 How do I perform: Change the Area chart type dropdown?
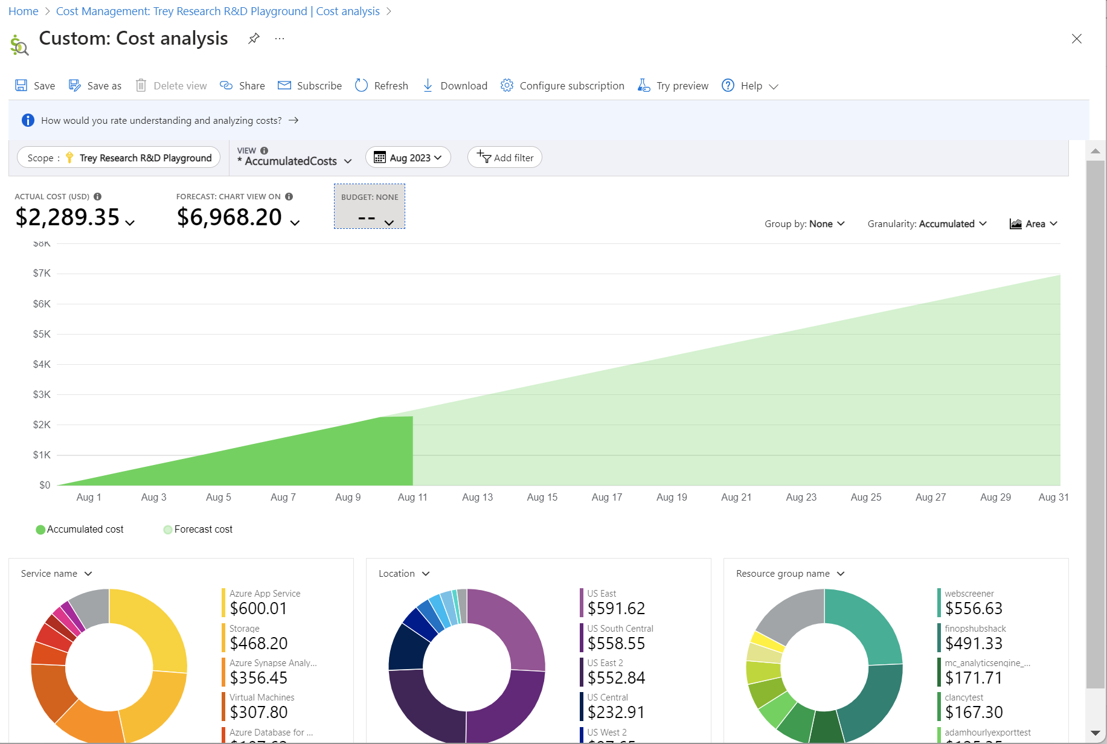1033,224
